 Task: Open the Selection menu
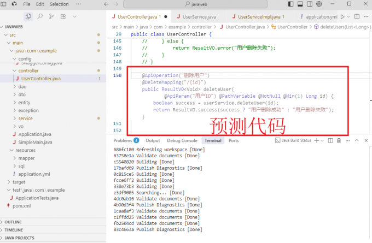coord(59,4)
